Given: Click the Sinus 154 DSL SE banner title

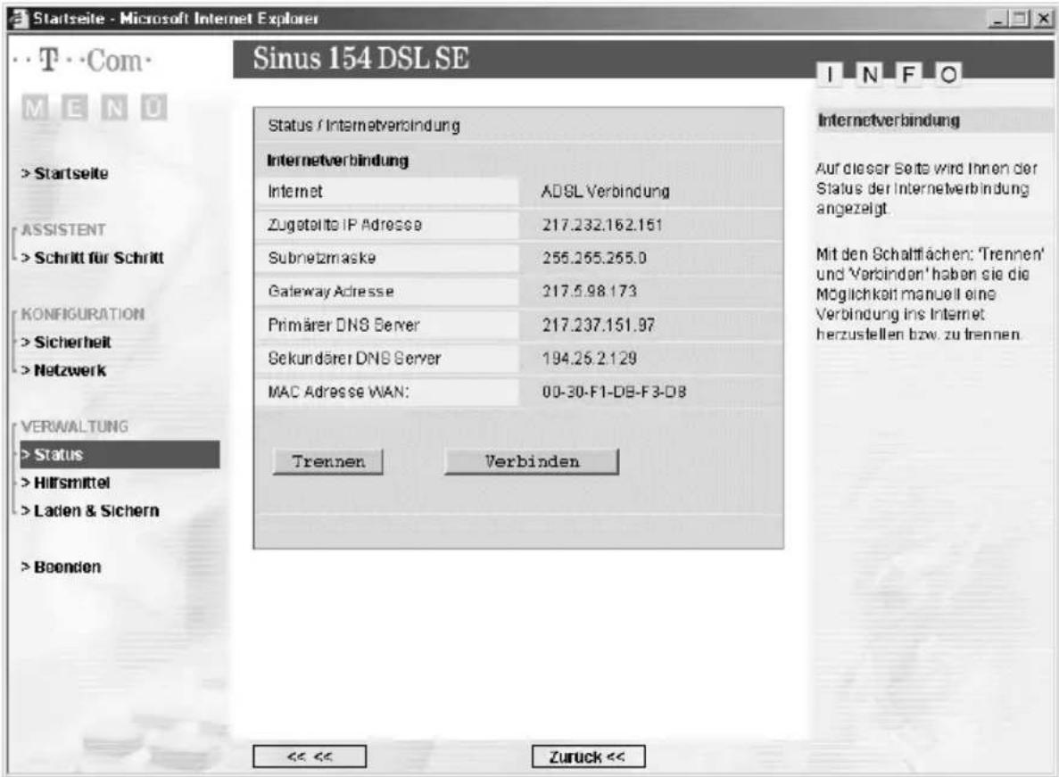Looking at the screenshot, I should (360, 59).
